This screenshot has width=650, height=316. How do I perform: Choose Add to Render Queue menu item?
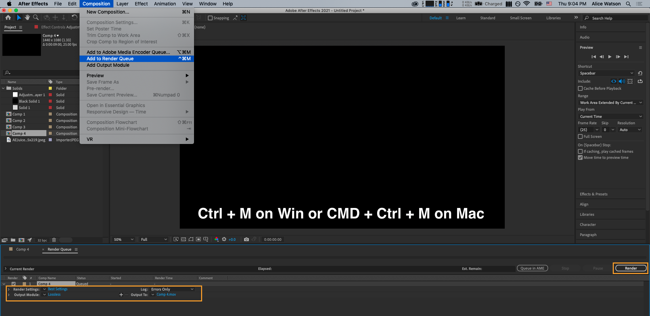137,59
